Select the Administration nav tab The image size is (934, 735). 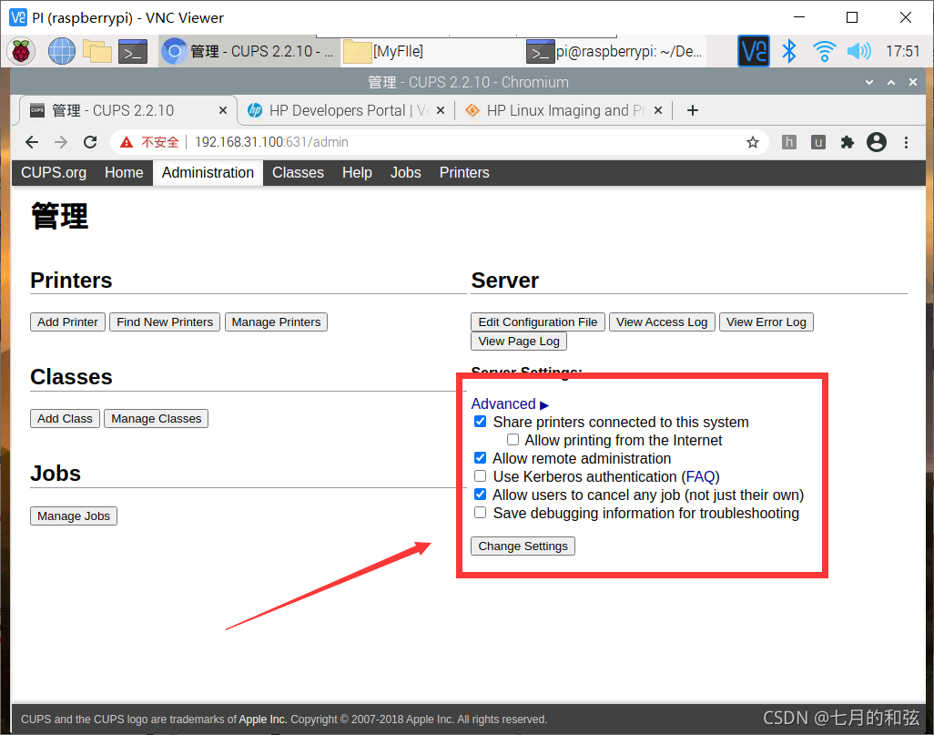tap(208, 173)
